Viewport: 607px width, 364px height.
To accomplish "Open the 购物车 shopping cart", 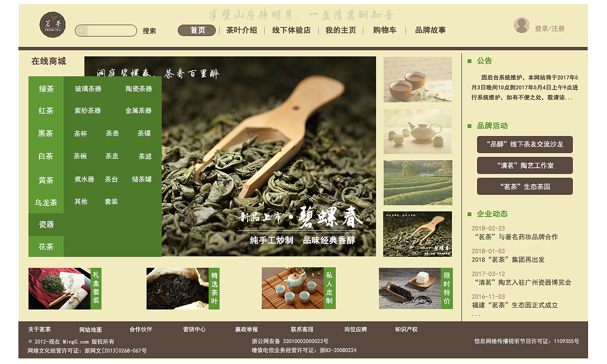I will [385, 30].
